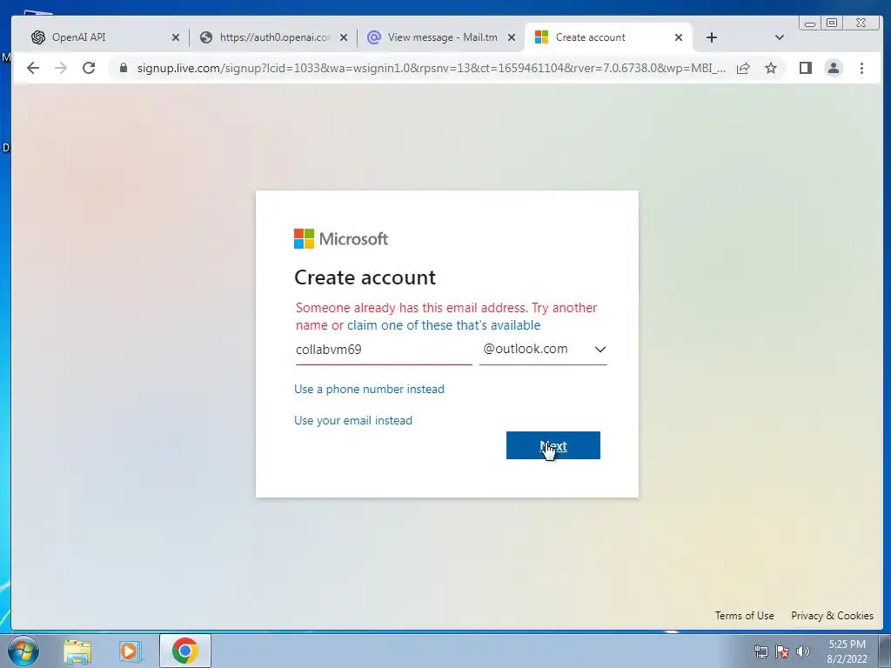
Task: Click the address bar URL
Action: (x=432, y=68)
